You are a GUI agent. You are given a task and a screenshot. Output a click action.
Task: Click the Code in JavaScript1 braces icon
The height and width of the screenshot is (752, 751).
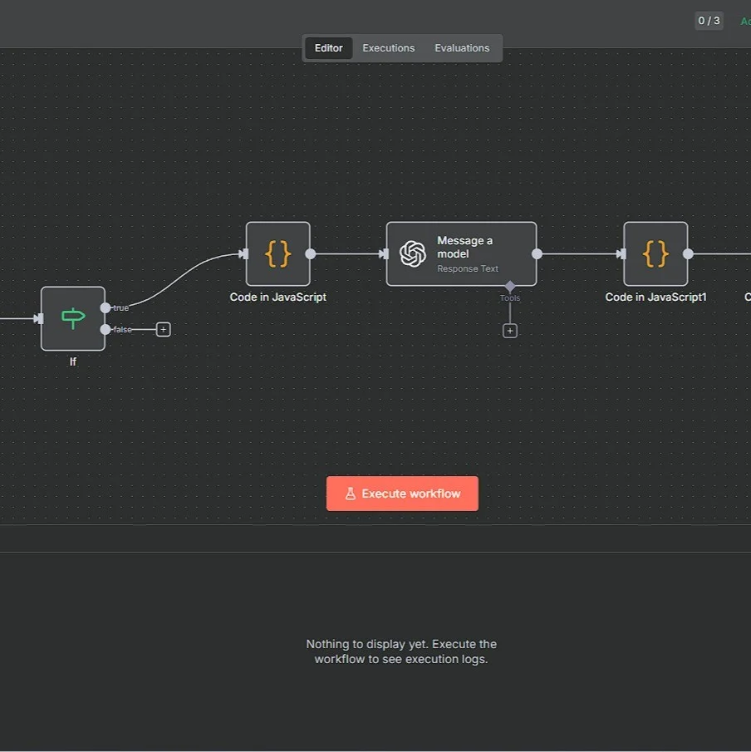[655, 254]
